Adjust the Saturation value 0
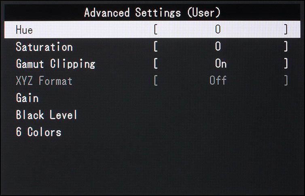The height and width of the screenshot is (196, 305). 218,46
